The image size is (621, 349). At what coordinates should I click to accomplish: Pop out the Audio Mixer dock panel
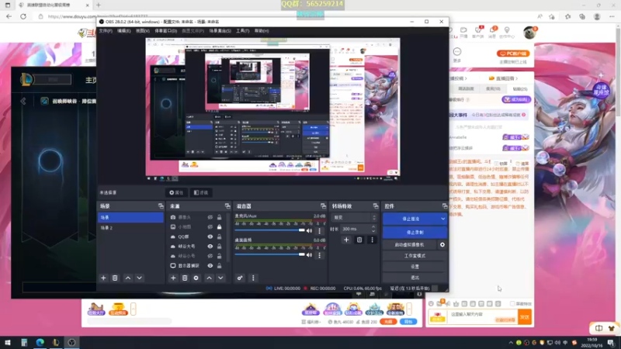click(323, 206)
